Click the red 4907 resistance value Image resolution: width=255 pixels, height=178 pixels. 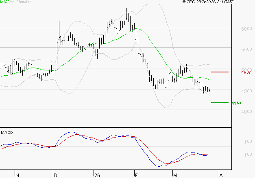point(246,72)
